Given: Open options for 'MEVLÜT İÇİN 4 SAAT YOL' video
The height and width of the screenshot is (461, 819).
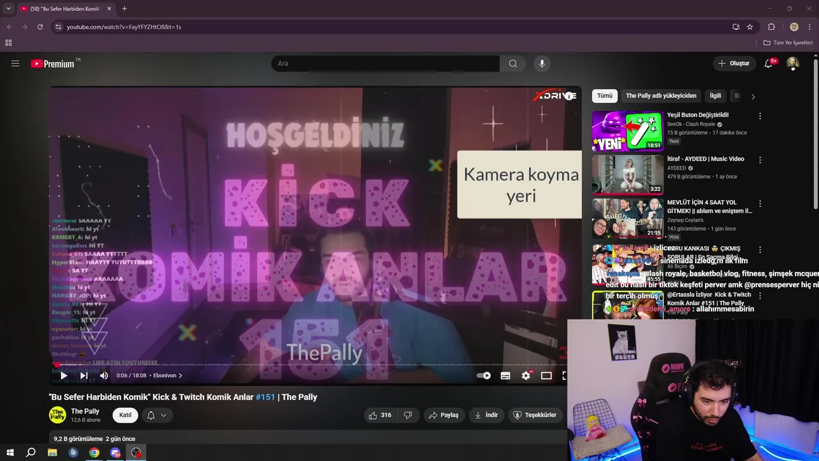Looking at the screenshot, I should point(760,204).
